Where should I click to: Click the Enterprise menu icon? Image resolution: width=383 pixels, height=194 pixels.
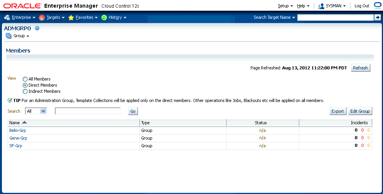(7, 18)
